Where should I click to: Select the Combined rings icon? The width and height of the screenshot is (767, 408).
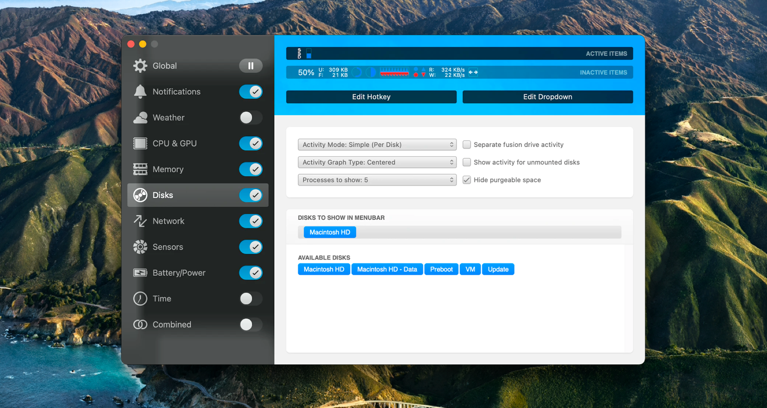pos(140,324)
